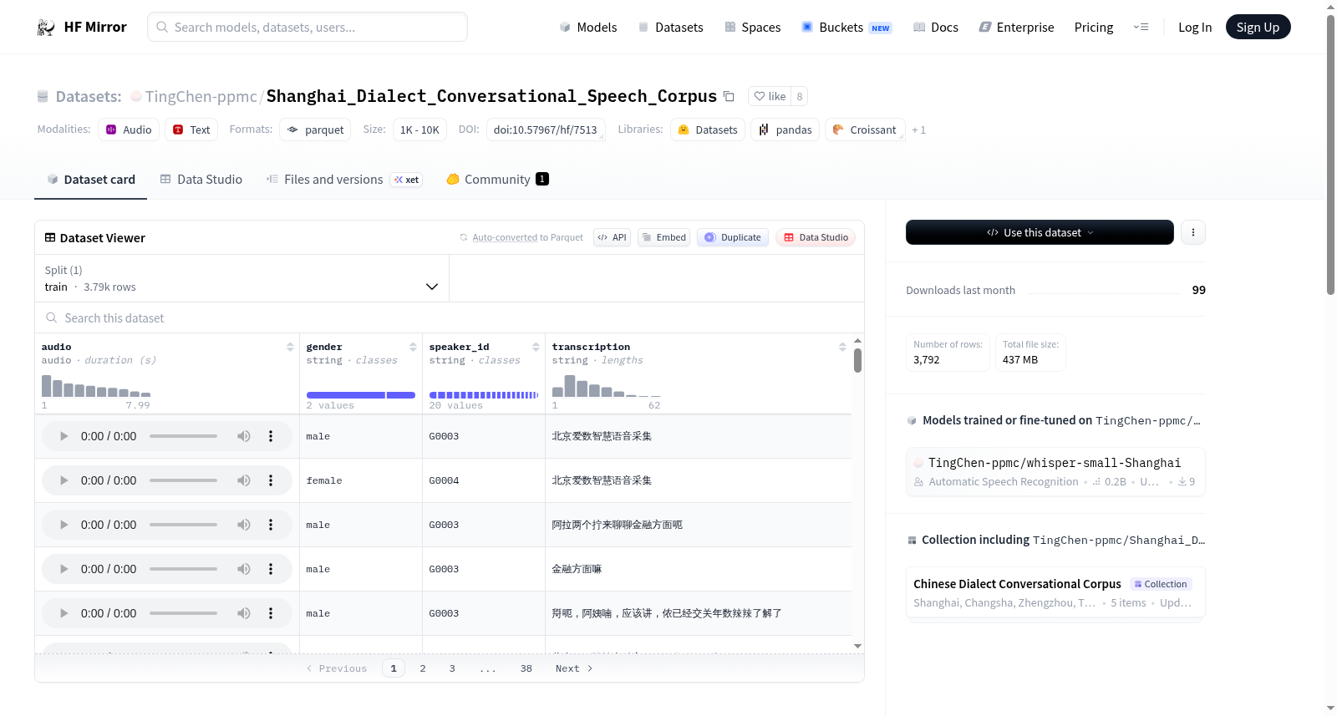Image resolution: width=1337 pixels, height=716 pixels.
Task: Open Buckets in the navigation
Action: point(846,28)
